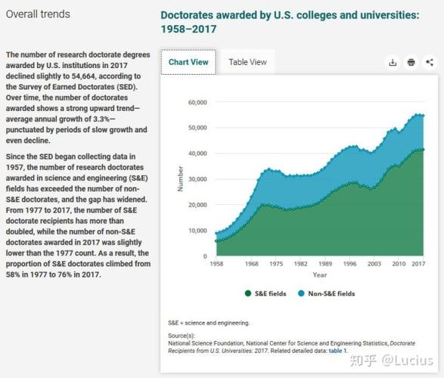Click the share chart icon
444x378 pixels.
(430, 62)
